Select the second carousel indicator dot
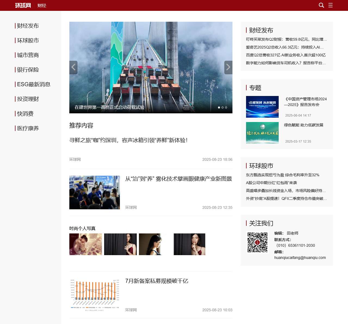 (x=222, y=107)
